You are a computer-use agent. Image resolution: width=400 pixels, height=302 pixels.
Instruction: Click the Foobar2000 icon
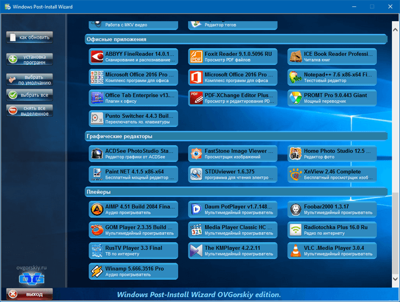[295, 209]
